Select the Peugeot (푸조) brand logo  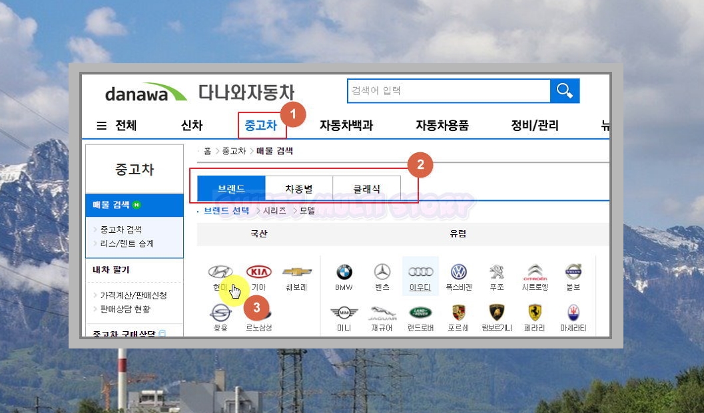[497, 272]
